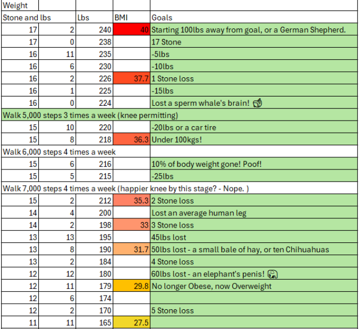Click the whale emoji icon beside brain text
This screenshot has width=359, height=329.
(x=258, y=103)
